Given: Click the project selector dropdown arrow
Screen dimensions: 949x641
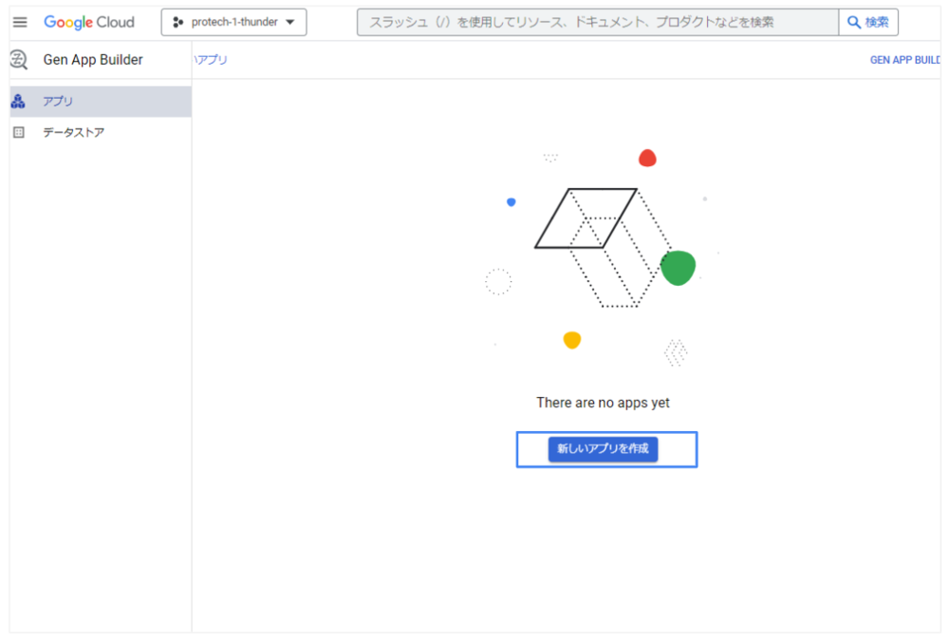Looking at the screenshot, I should tap(289, 22).
